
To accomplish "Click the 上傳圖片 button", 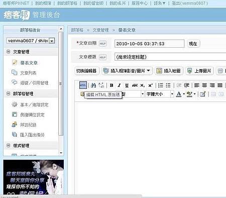I will click(x=199, y=71).
